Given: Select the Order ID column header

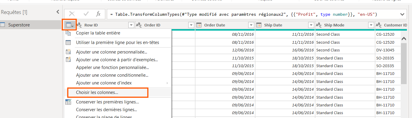Looking at the screenshot, I should pyautogui.click(x=165, y=25).
